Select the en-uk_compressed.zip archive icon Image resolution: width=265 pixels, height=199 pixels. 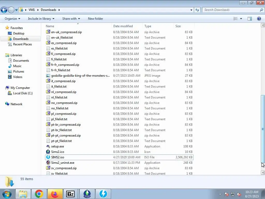(48, 32)
